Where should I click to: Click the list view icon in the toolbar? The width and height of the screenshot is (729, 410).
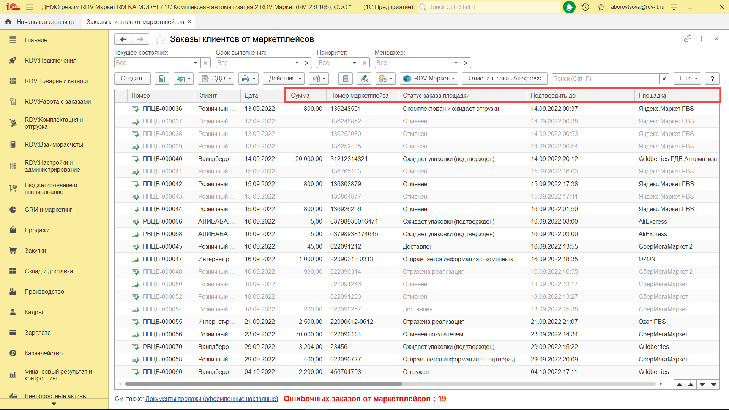[345, 79]
